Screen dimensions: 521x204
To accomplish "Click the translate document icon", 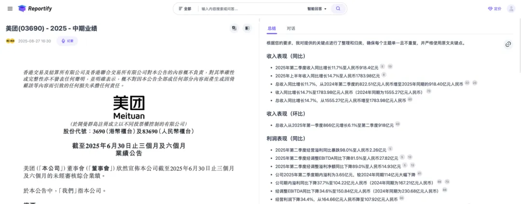I will pyautogui.click(x=234, y=28).
